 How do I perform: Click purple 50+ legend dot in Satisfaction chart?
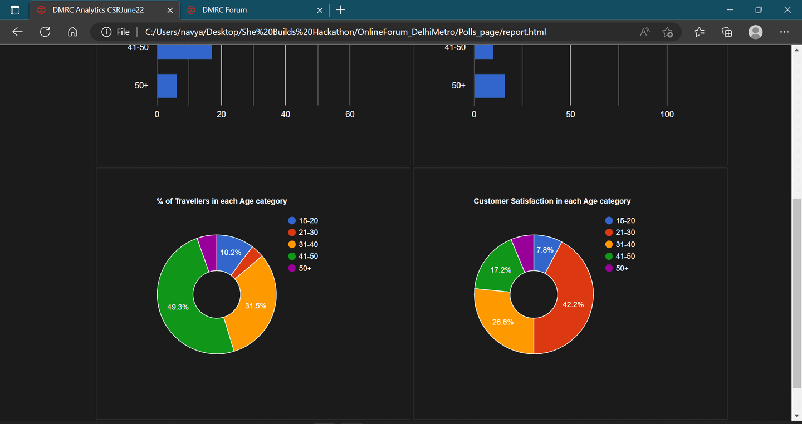609,269
